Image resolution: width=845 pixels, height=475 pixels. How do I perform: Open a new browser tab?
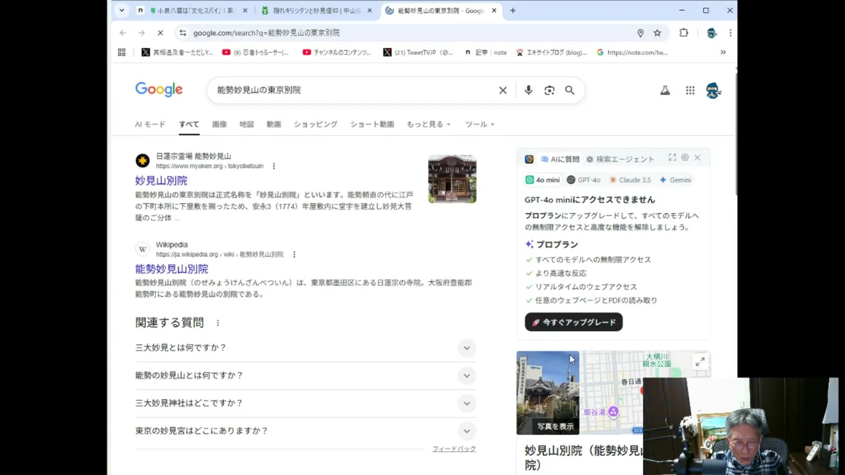click(x=513, y=11)
